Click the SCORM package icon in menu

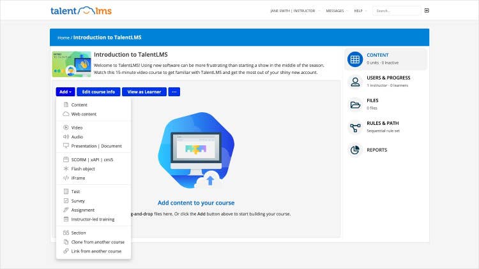coord(66,159)
